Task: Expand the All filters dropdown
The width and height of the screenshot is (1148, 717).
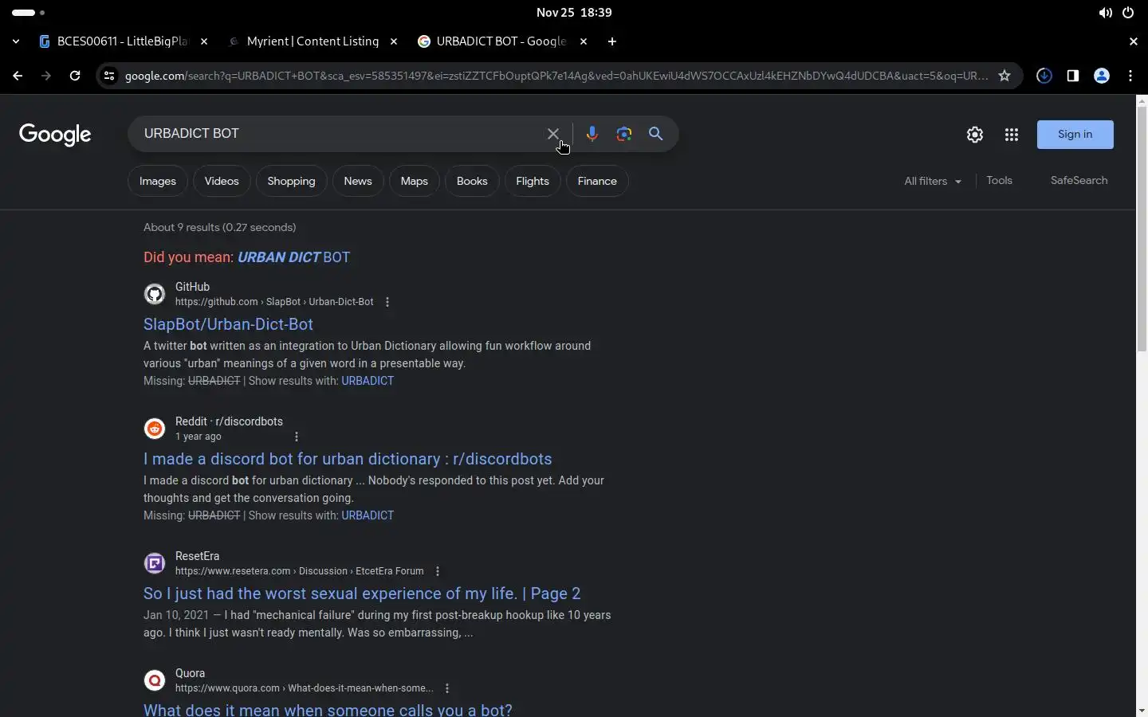Action: (933, 181)
